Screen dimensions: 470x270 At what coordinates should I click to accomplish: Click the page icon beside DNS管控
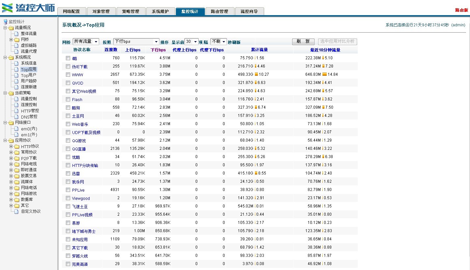click(17, 117)
